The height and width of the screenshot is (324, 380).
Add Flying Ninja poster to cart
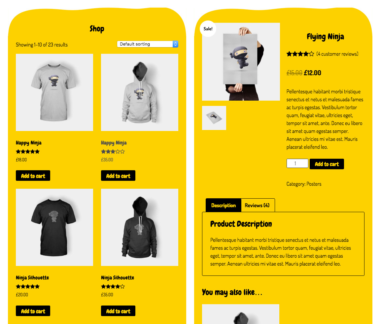click(x=327, y=164)
